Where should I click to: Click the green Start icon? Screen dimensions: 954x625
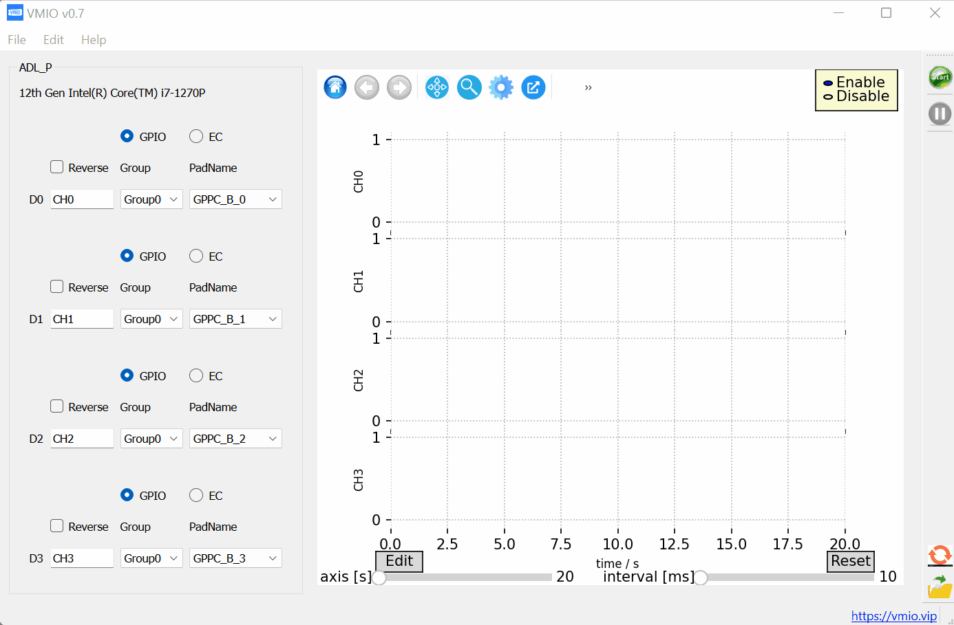[x=940, y=77]
